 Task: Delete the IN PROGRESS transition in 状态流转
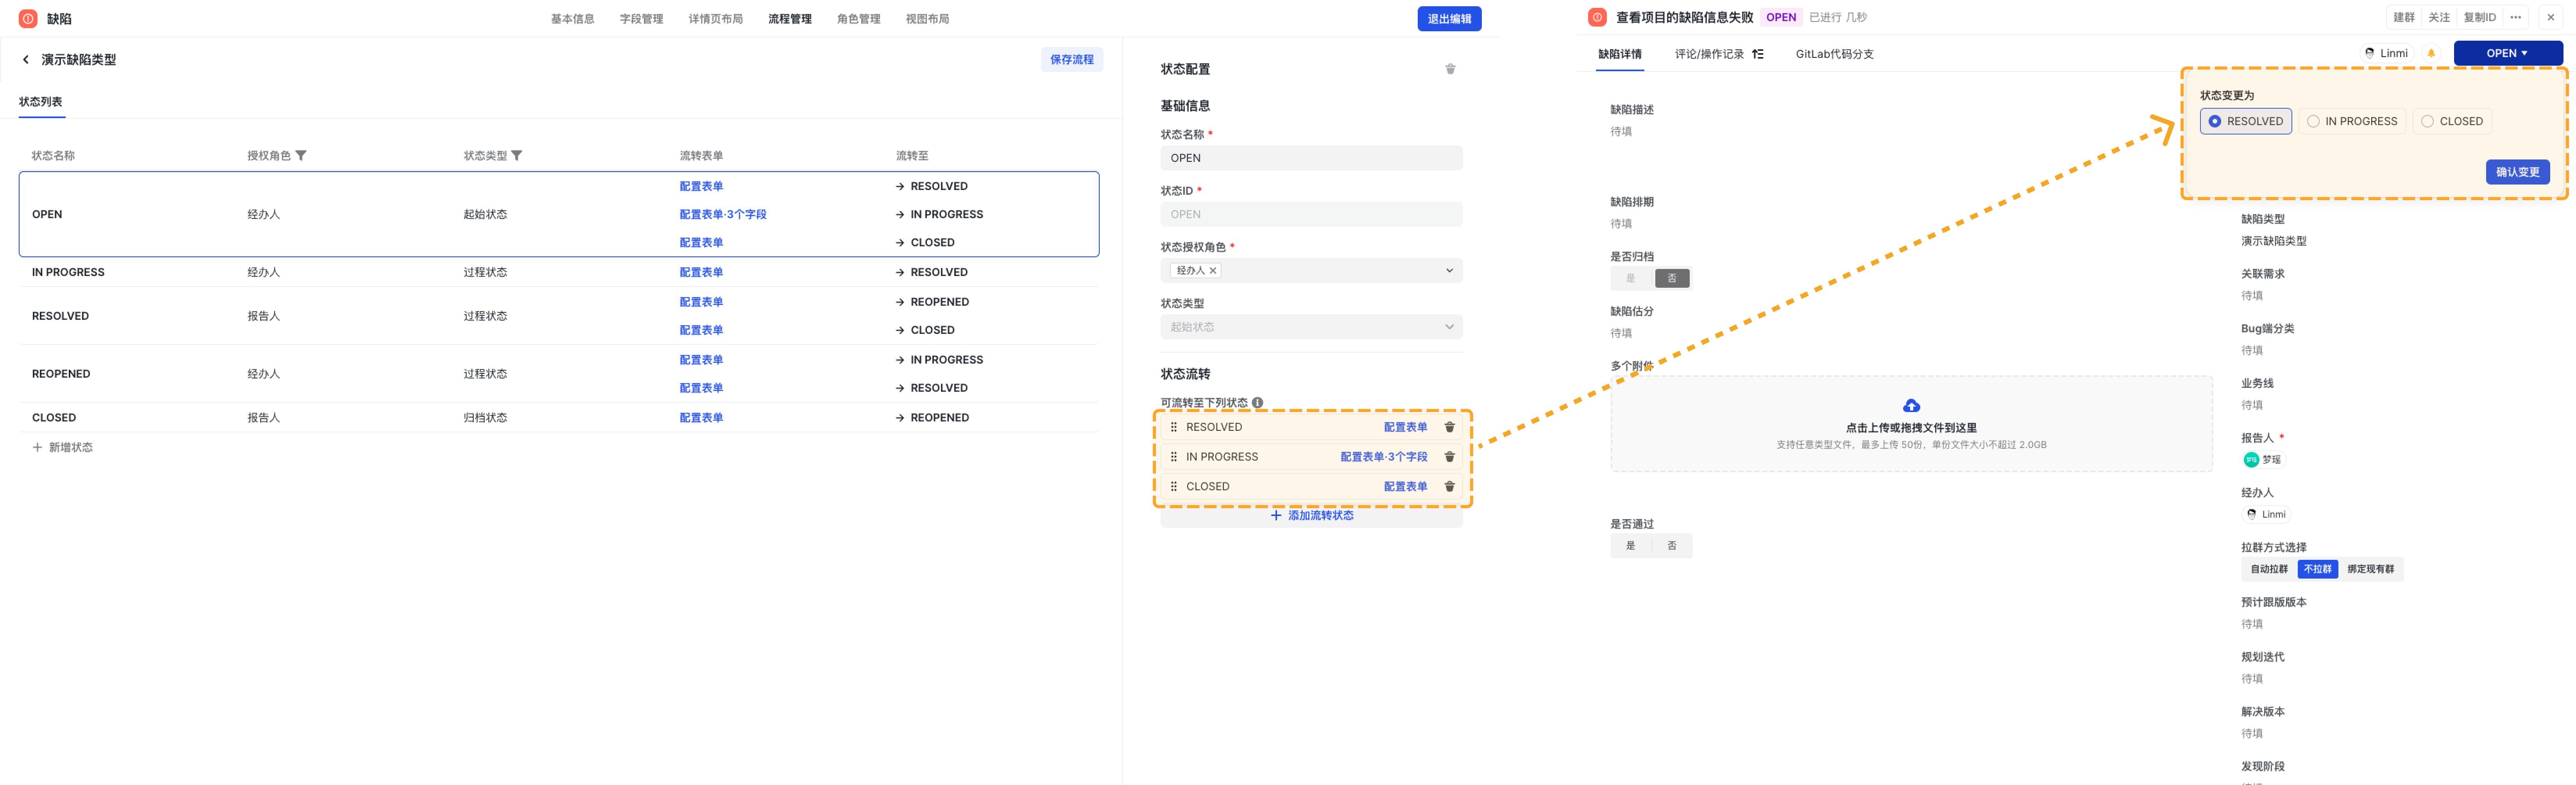1449,457
